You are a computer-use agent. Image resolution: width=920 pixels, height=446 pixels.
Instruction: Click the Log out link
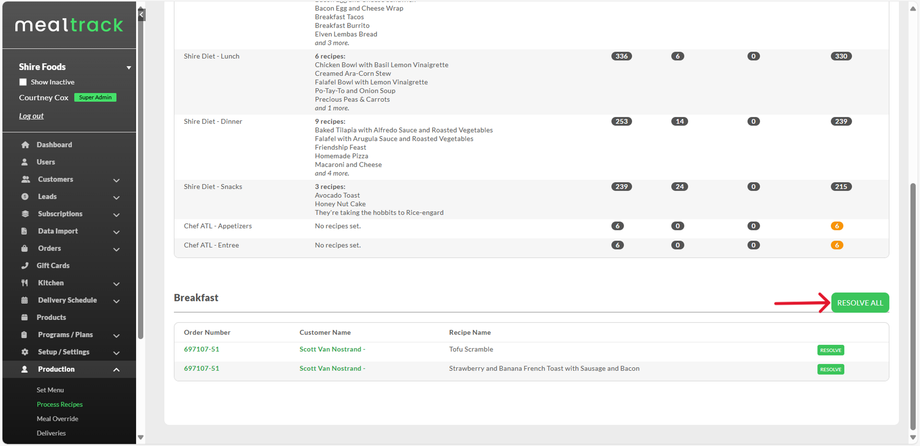pos(31,116)
